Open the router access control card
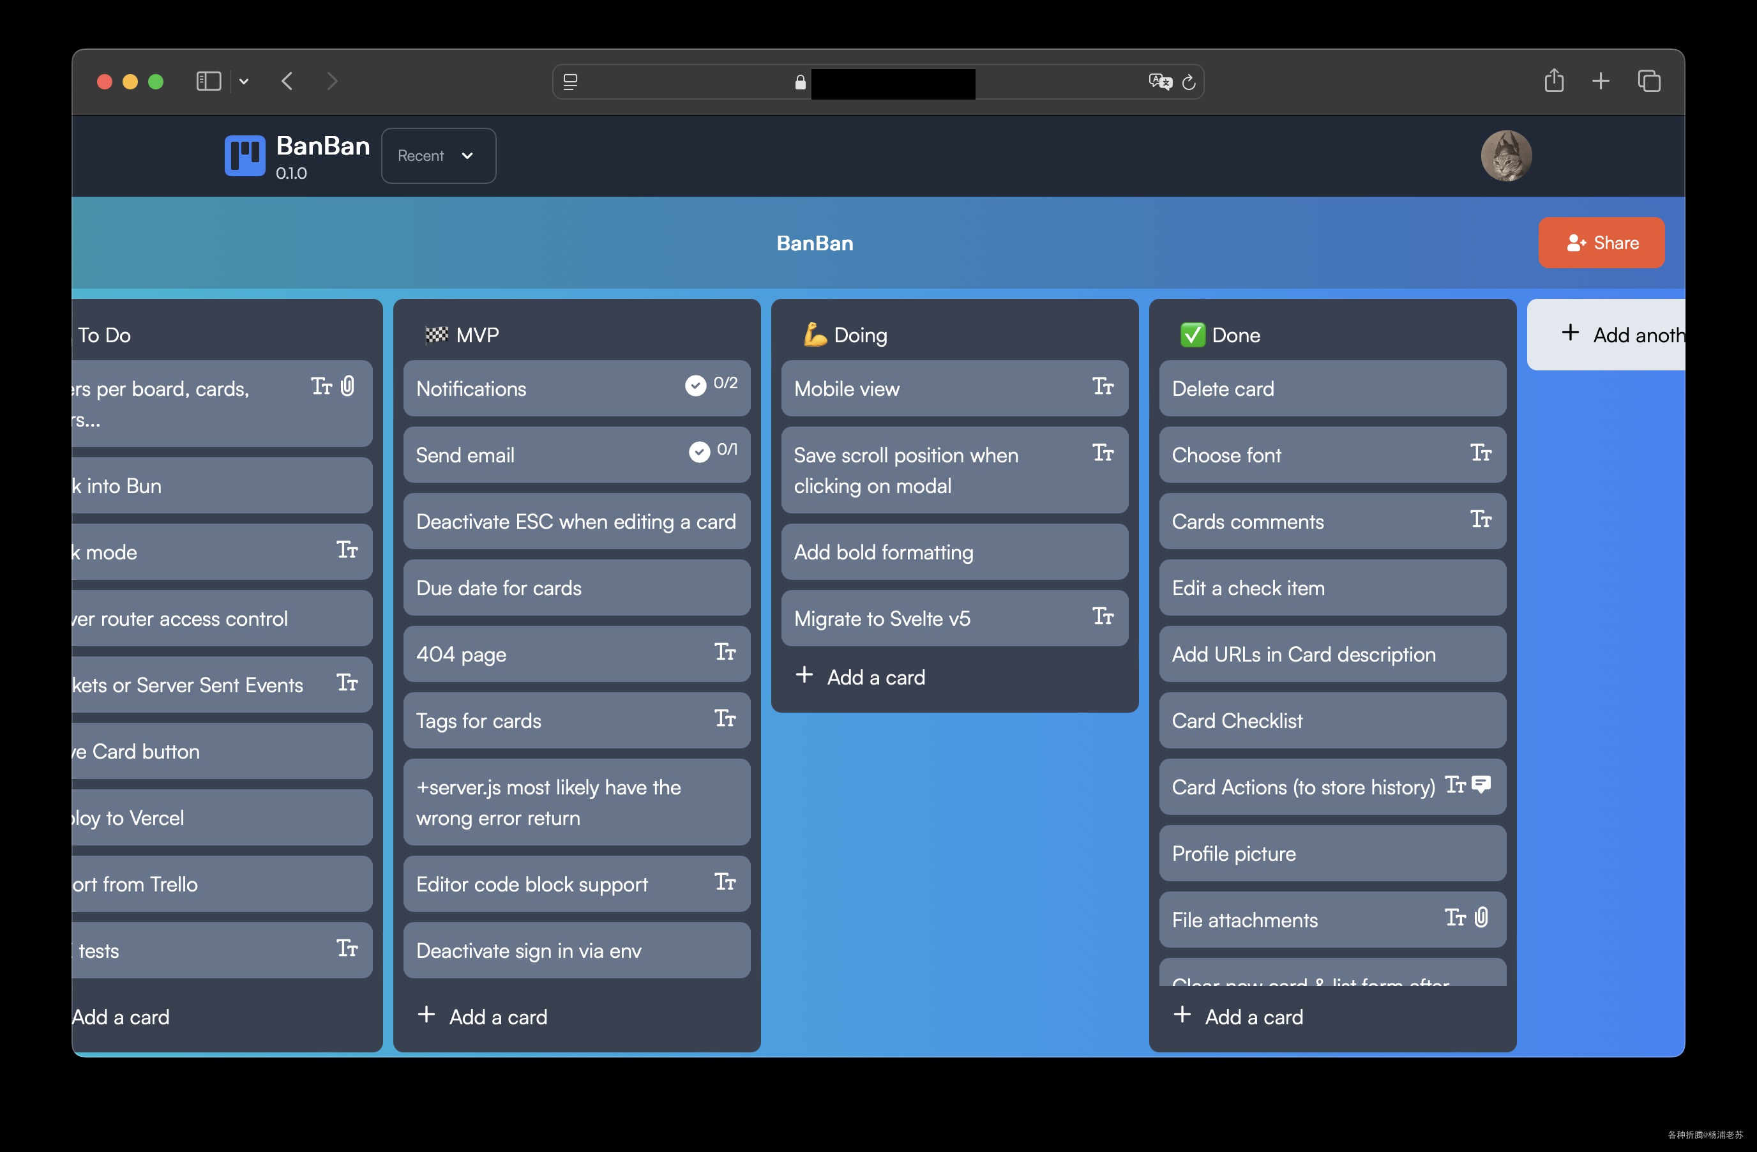Image resolution: width=1757 pixels, height=1152 pixels. (222, 618)
